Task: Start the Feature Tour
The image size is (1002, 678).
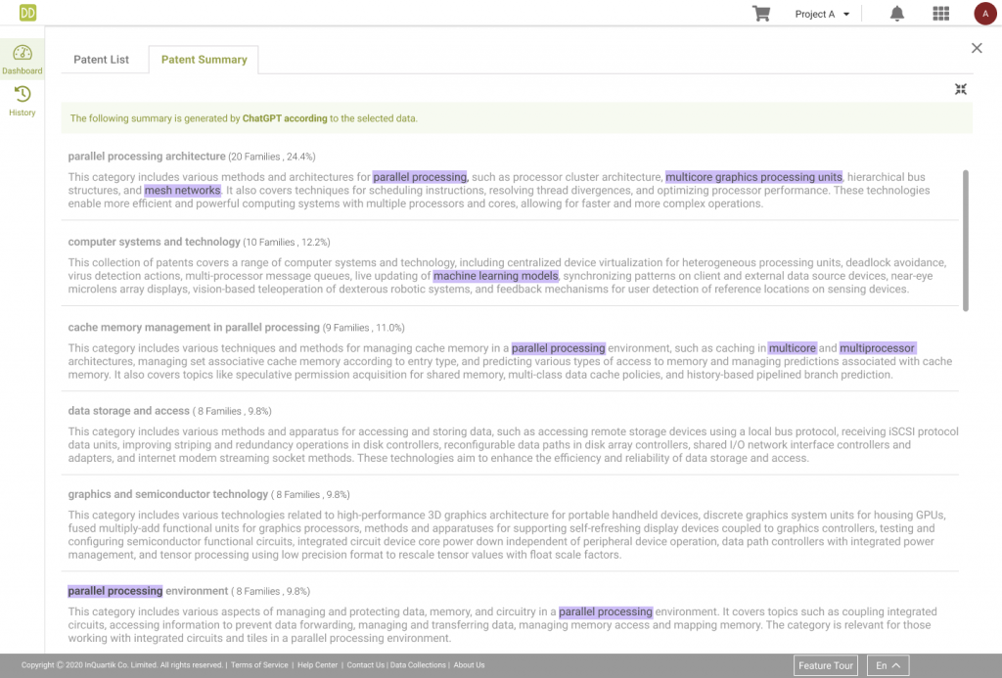Action: click(826, 665)
